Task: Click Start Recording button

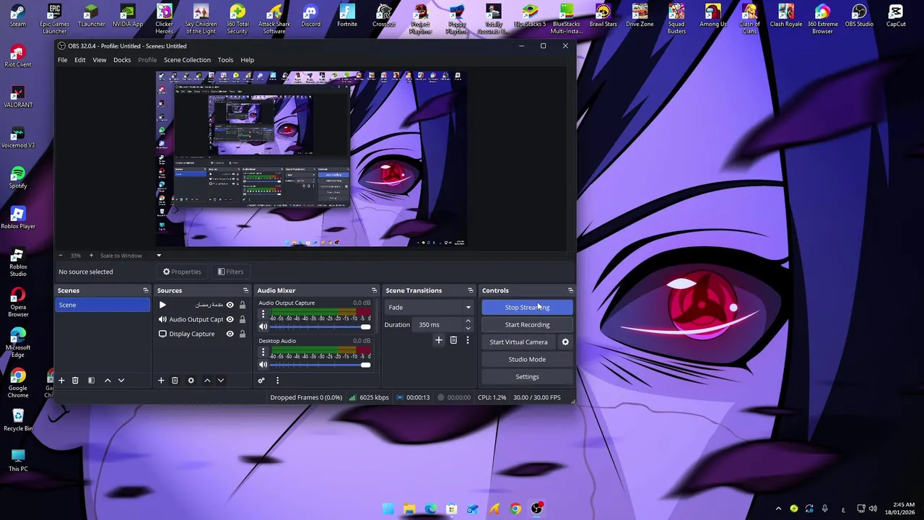Action: click(527, 324)
